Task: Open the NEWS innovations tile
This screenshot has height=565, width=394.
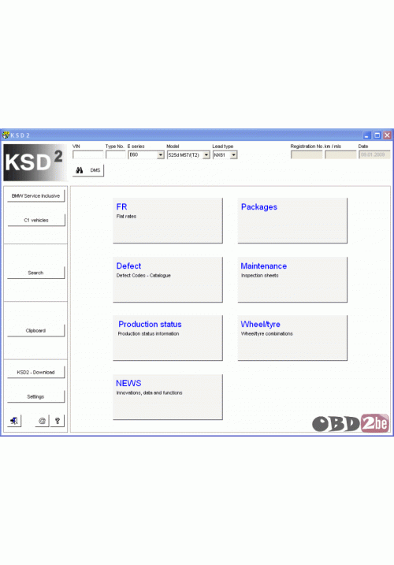Action: (168, 396)
